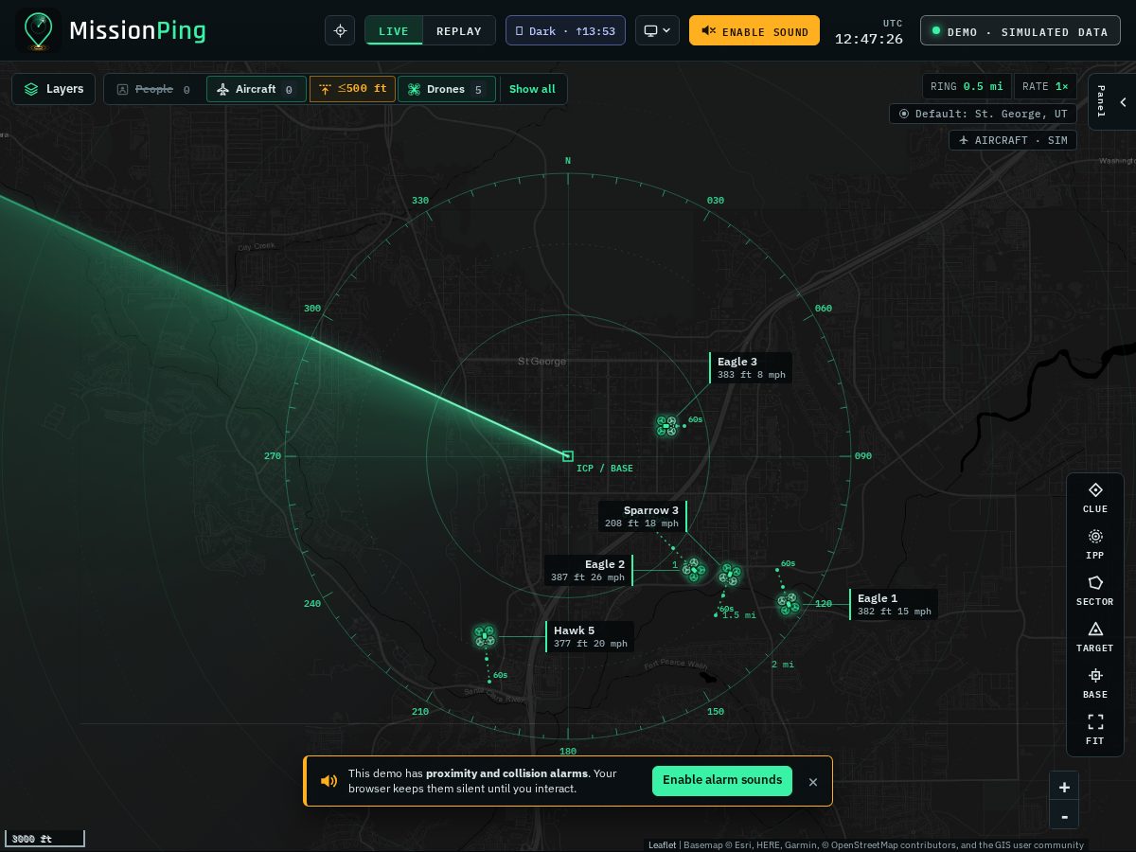
Task: Click the Leaflet attribution link
Action: click(662, 845)
